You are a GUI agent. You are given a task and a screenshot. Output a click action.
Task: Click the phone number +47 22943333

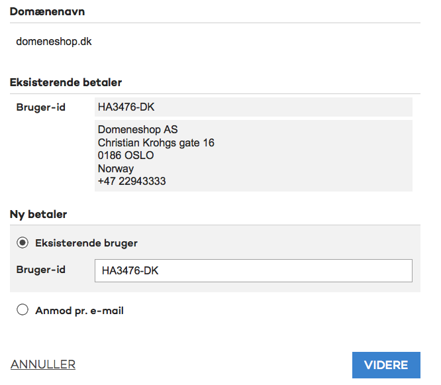click(x=132, y=182)
